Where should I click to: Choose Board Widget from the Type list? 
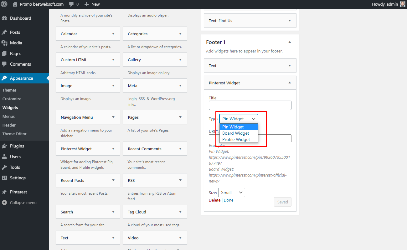pos(239,133)
